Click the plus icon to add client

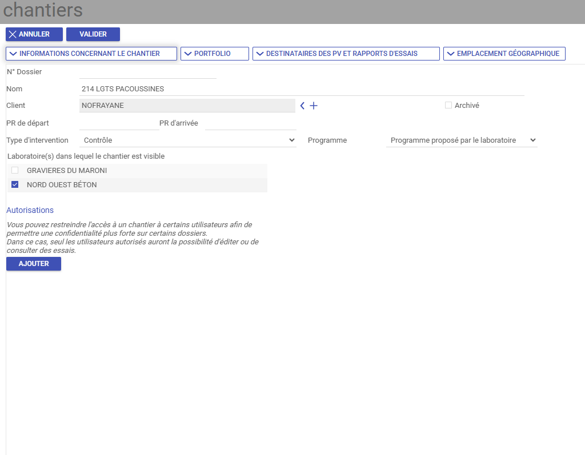[x=313, y=106]
